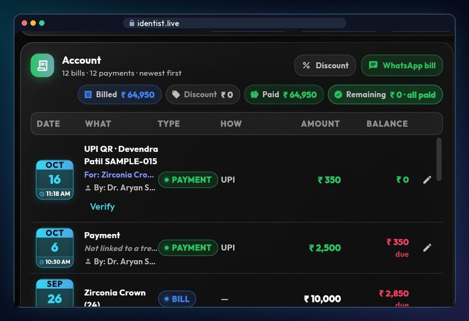Edit the ₹350 payment with pencil icon
This screenshot has height=321, width=469.
[427, 180]
